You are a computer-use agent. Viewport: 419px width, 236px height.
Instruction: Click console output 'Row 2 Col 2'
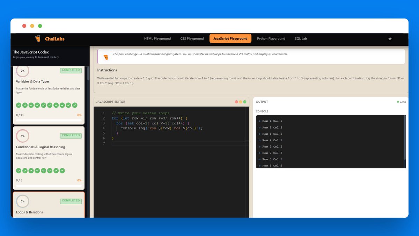[272, 146]
